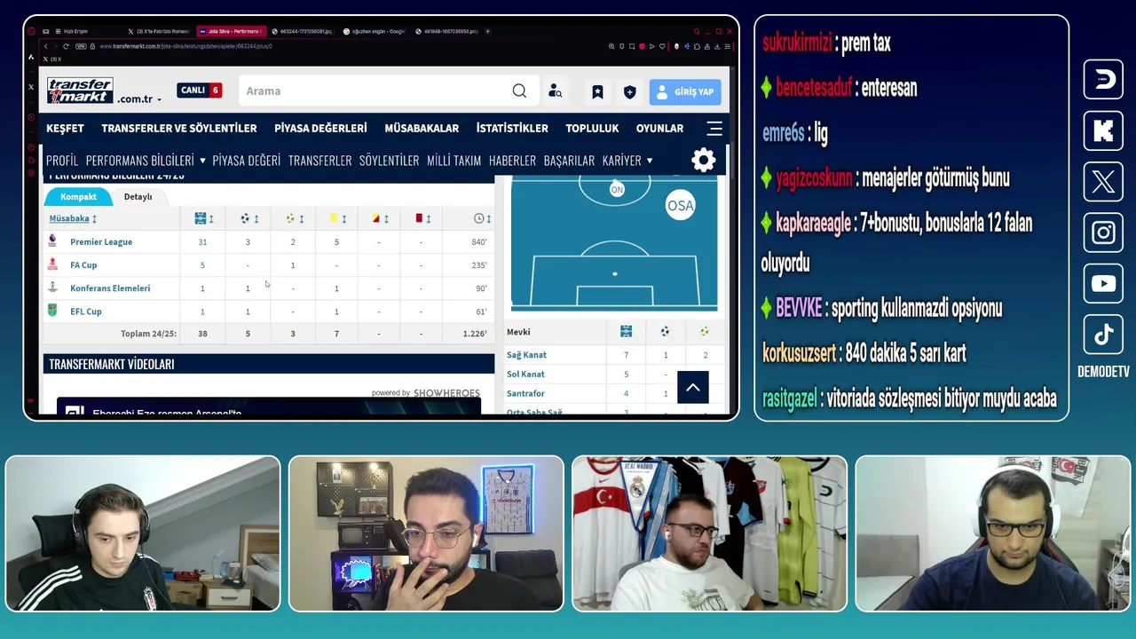Click Premier League matches value 31
This screenshot has height=639, width=1136.
pyautogui.click(x=202, y=241)
